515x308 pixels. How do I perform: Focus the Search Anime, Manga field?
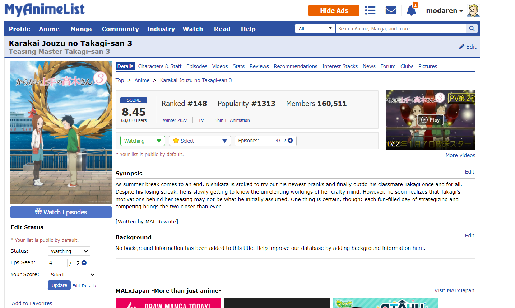click(x=401, y=29)
